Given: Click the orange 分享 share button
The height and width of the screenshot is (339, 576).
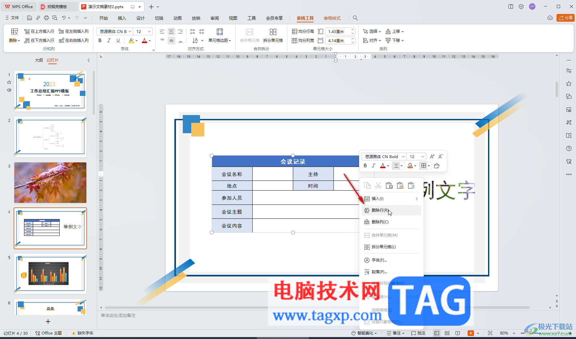Looking at the screenshot, I should (x=566, y=18).
